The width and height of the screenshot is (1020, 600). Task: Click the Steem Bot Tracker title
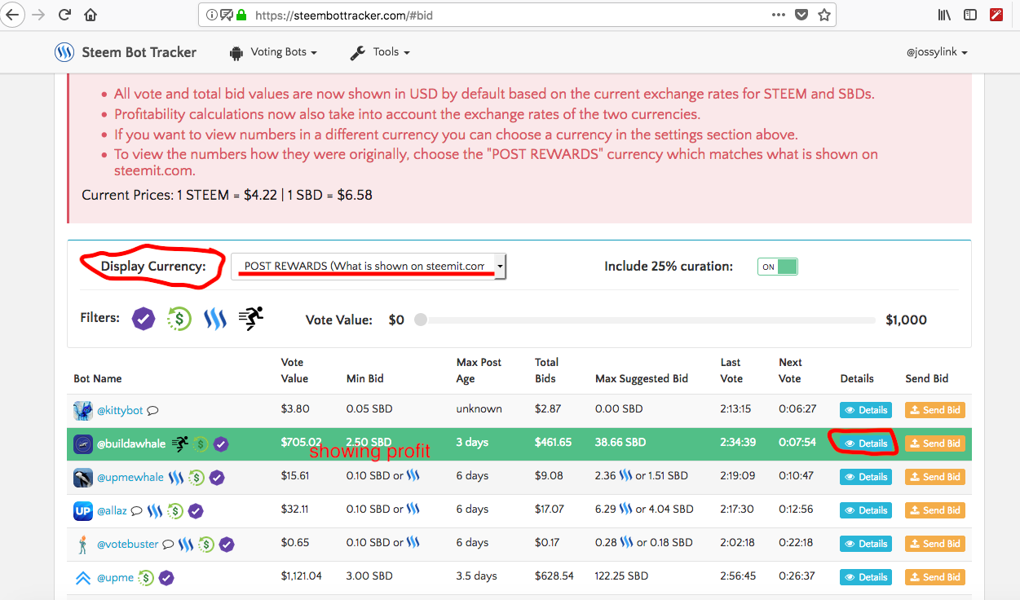click(x=139, y=52)
